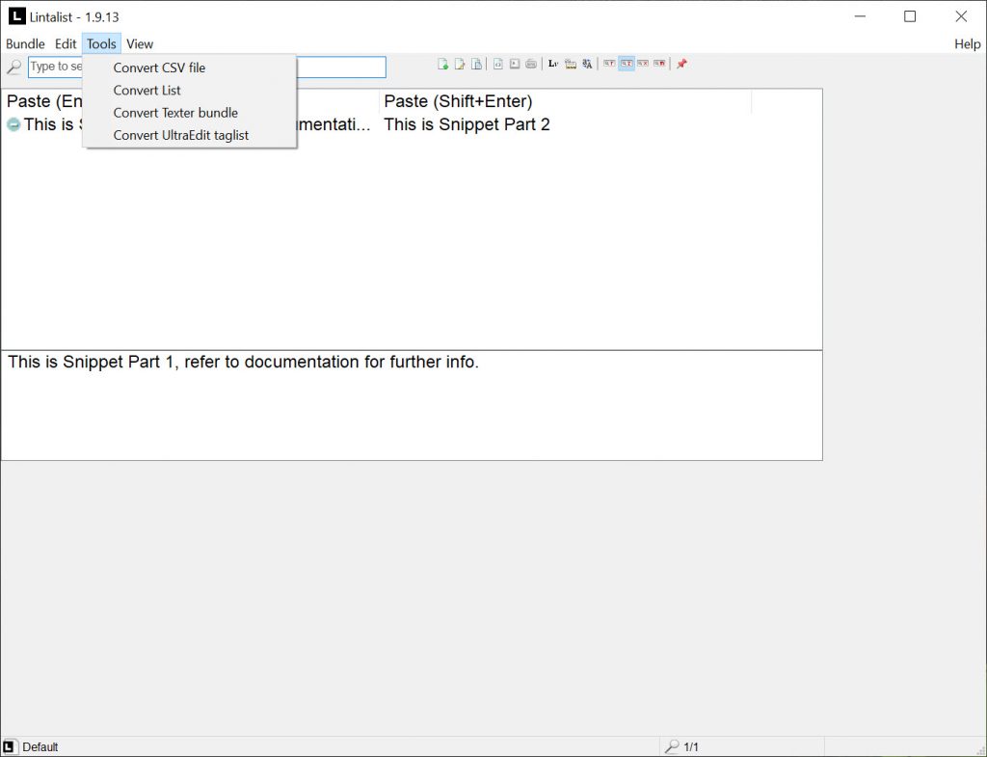Image resolution: width=987 pixels, height=757 pixels.
Task: Click the New snippet icon with green plus
Action: pyautogui.click(x=443, y=64)
